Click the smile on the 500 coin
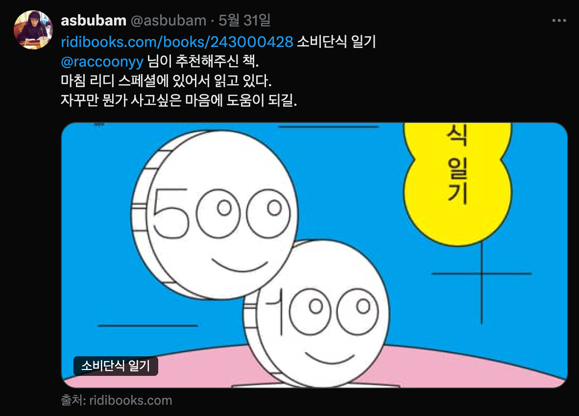Image resolution: width=579 pixels, height=416 pixels. tap(240, 266)
